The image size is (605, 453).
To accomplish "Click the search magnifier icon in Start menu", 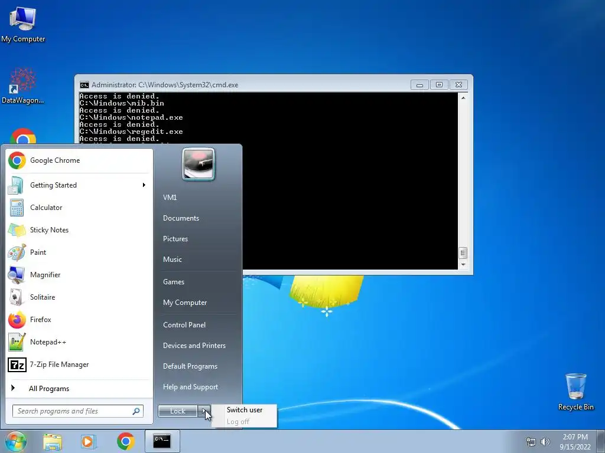I will tap(136, 411).
